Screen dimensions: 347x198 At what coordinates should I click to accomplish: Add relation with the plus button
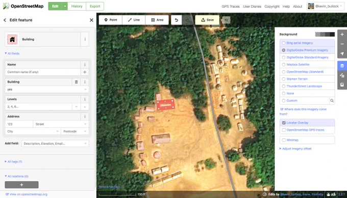pos(21,185)
